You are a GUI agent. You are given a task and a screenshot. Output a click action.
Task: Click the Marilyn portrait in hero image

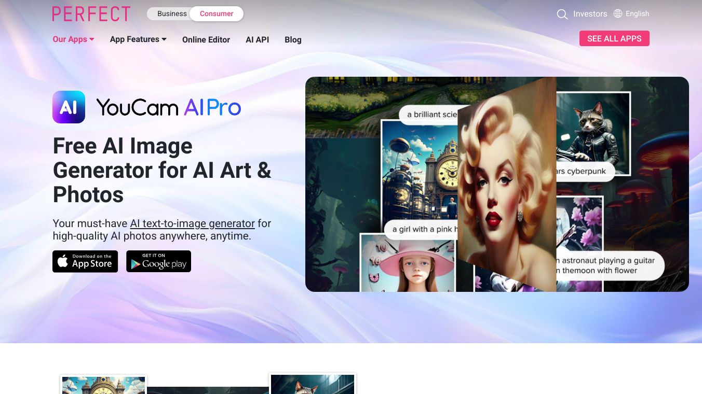(x=507, y=184)
